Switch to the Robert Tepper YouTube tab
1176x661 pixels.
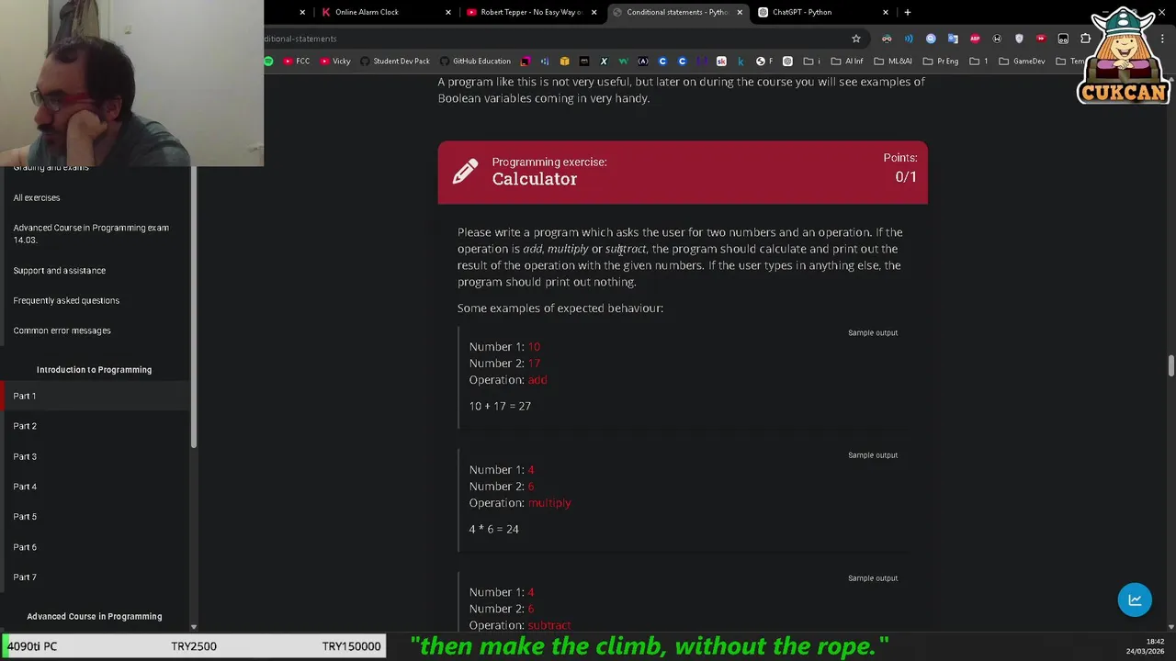point(531,12)
